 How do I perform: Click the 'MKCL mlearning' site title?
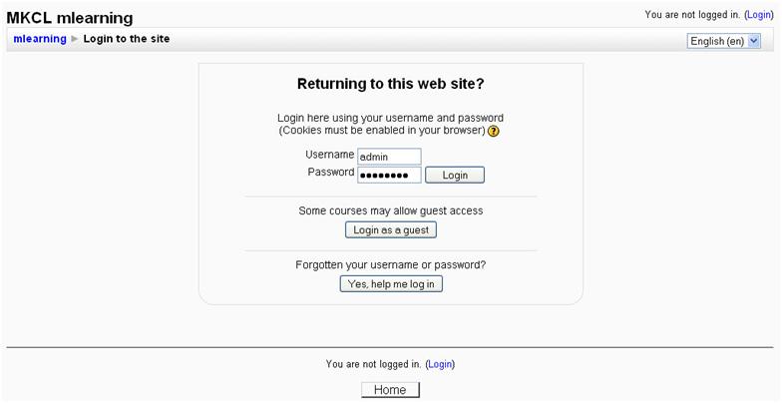70,18
